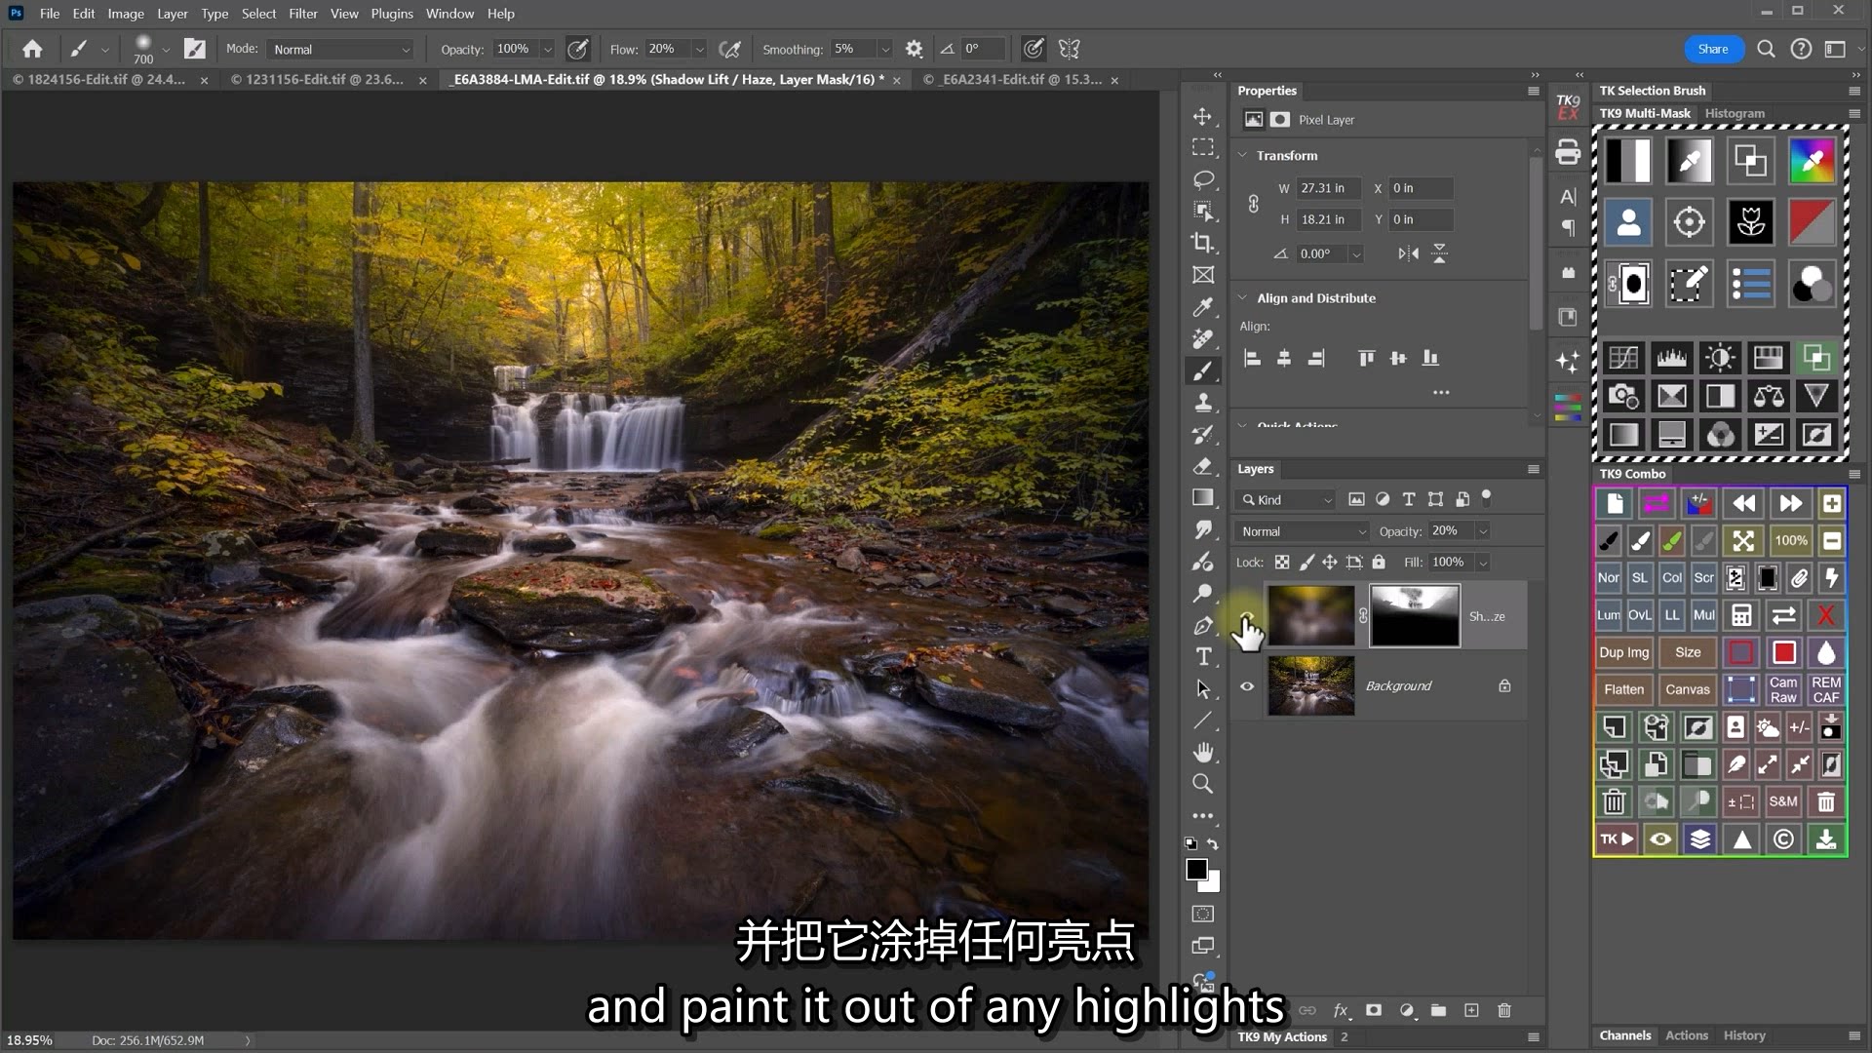The width and height of the screenshot is (1872, 1053).
Task: Select the Move tool
Action: (1203, 117)
